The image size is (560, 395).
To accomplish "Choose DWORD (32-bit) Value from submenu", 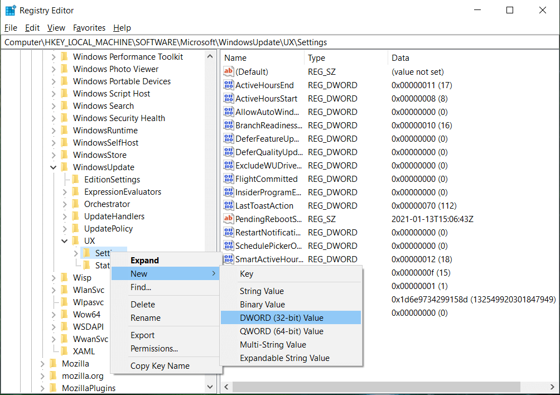I will tap(291, 317).
